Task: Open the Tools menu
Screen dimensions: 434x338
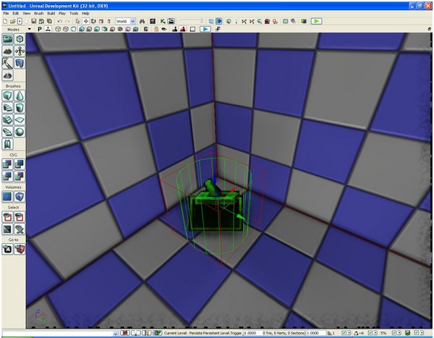Action: point(74,13)
